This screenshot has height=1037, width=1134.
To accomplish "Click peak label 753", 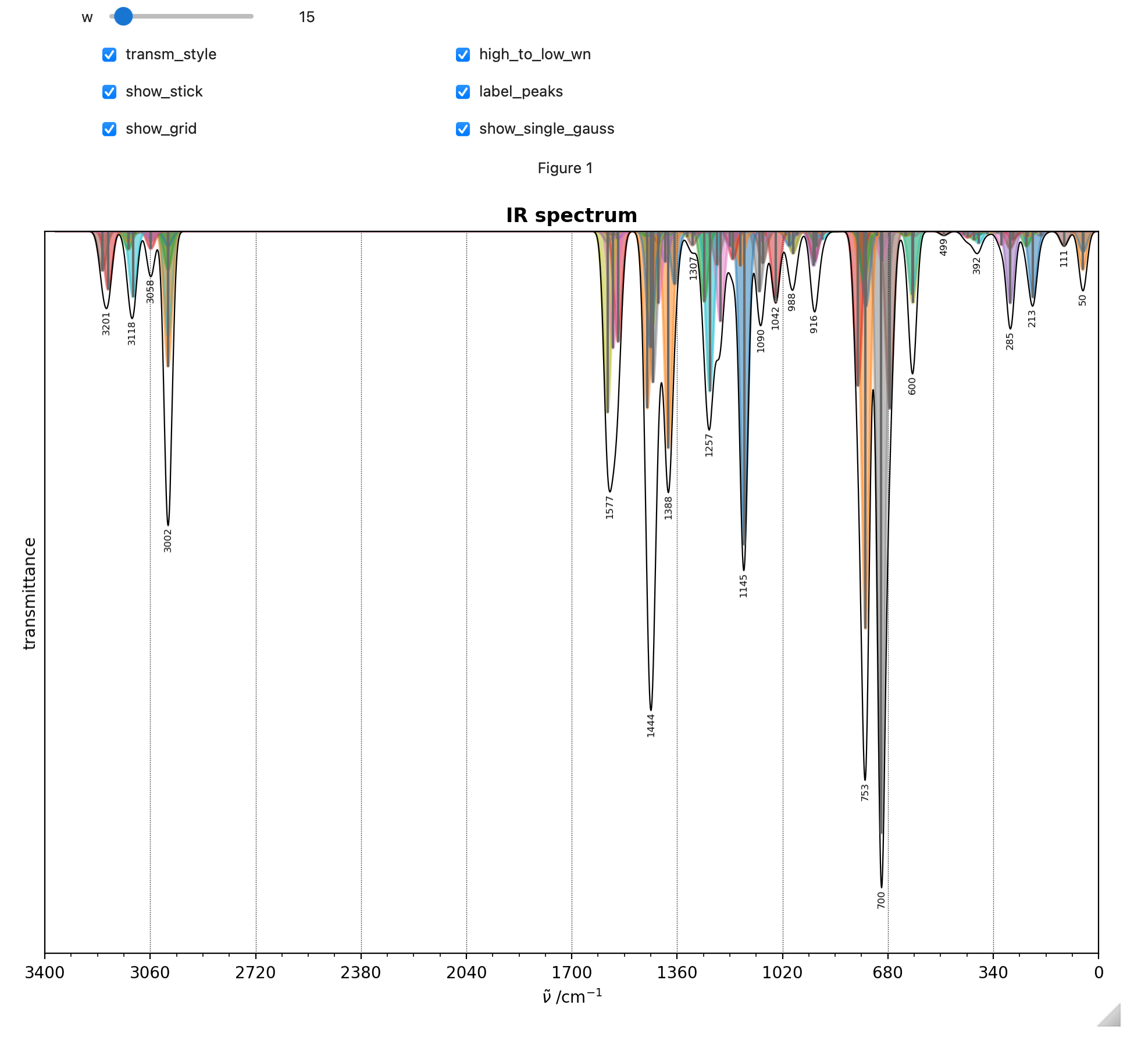I will [x=865, y=793].
